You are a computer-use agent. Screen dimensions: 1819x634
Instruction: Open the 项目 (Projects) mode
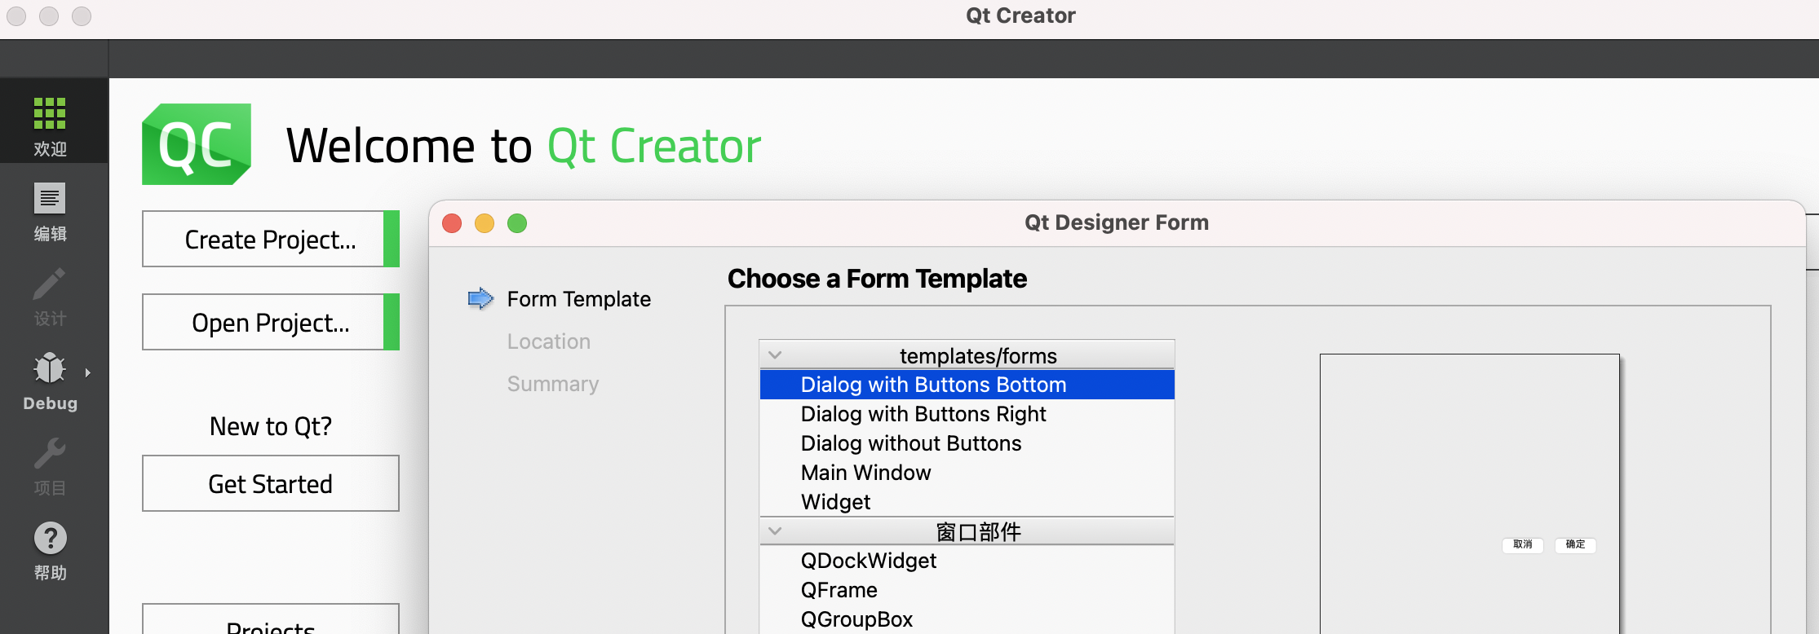51,464
